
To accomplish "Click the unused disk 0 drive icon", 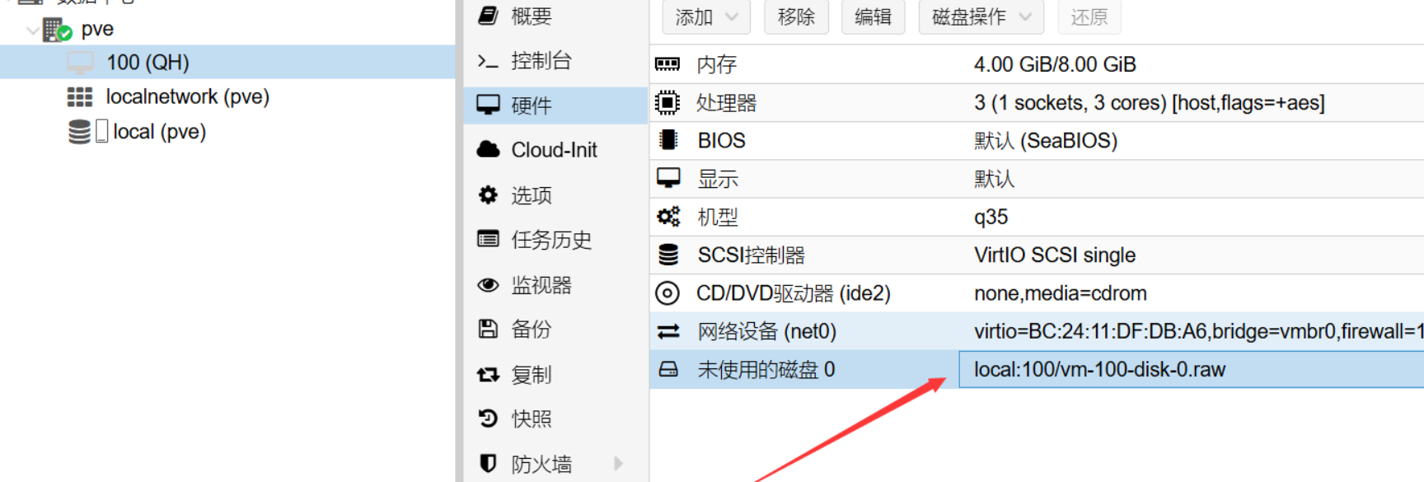I will pyautogui.click(x=668, y=369).
